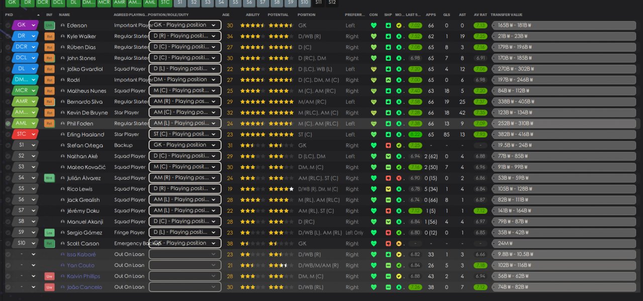Click Sergio Gómez's Loa status icon
643x301 pixels.
click(49, 233)
